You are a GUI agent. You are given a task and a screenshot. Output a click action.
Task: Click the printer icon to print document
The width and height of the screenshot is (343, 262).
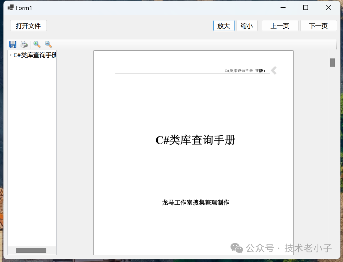pyautogui.click(x=24, y=44)
